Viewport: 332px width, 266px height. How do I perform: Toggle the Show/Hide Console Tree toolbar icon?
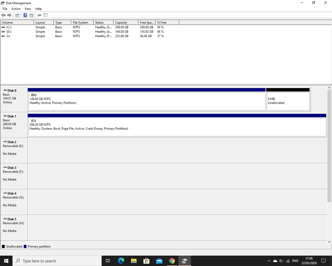(x=17, y=15)
